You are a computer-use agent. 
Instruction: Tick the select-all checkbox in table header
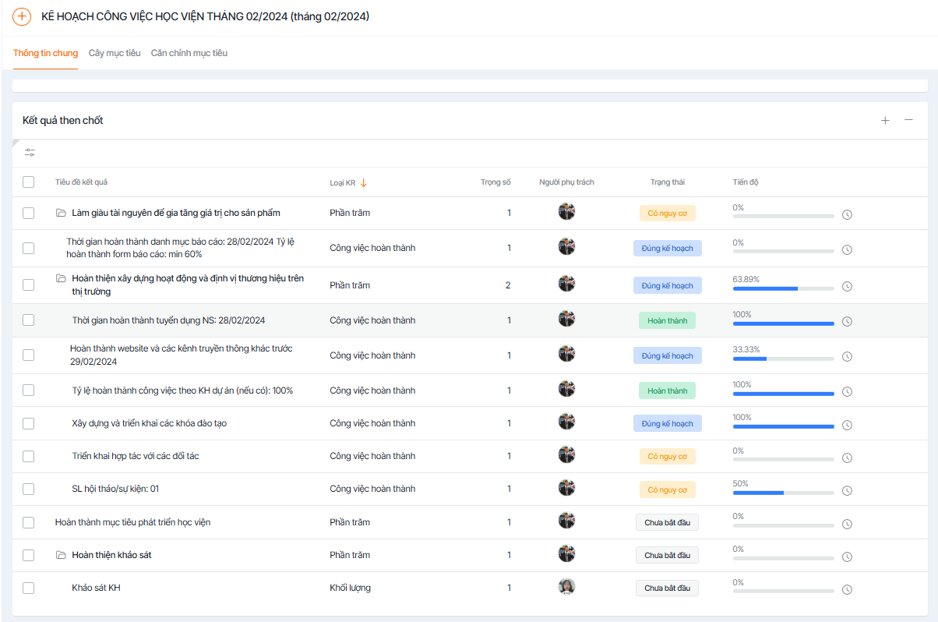(x=29, y=182)
